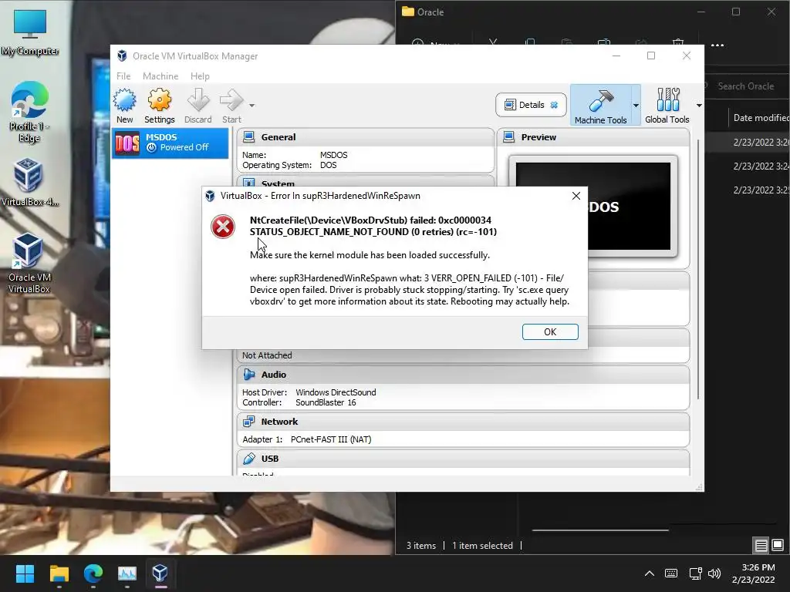Show hidden system tray icons

650,573
